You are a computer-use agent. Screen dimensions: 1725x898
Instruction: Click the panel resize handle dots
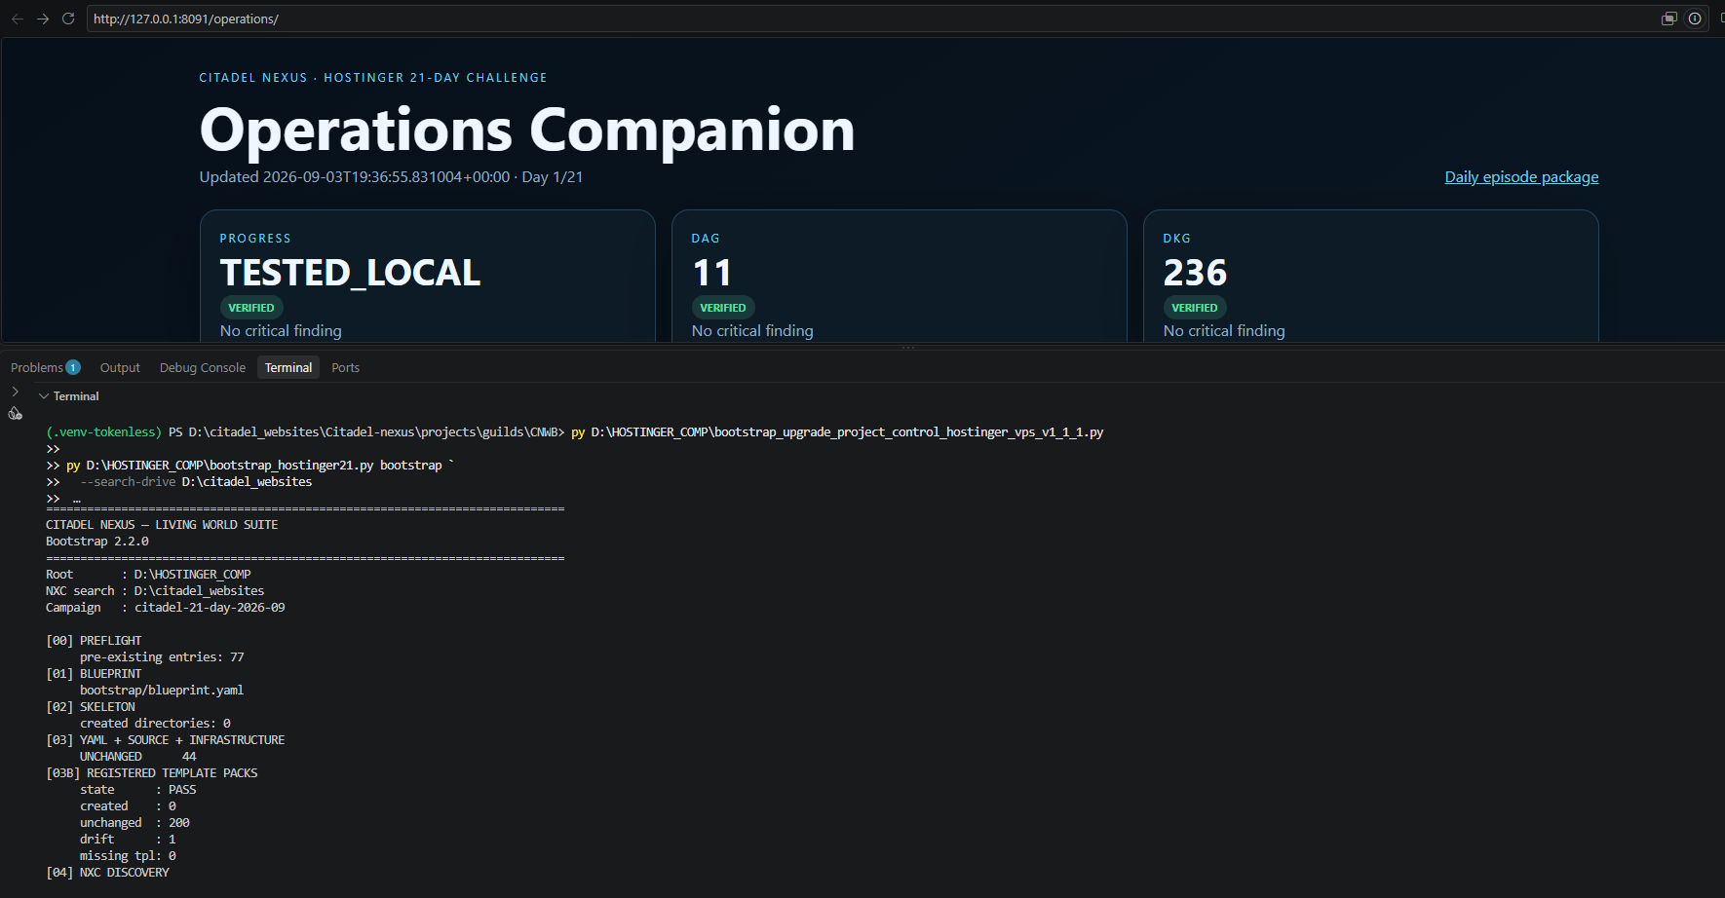click(x=908, y=347)
